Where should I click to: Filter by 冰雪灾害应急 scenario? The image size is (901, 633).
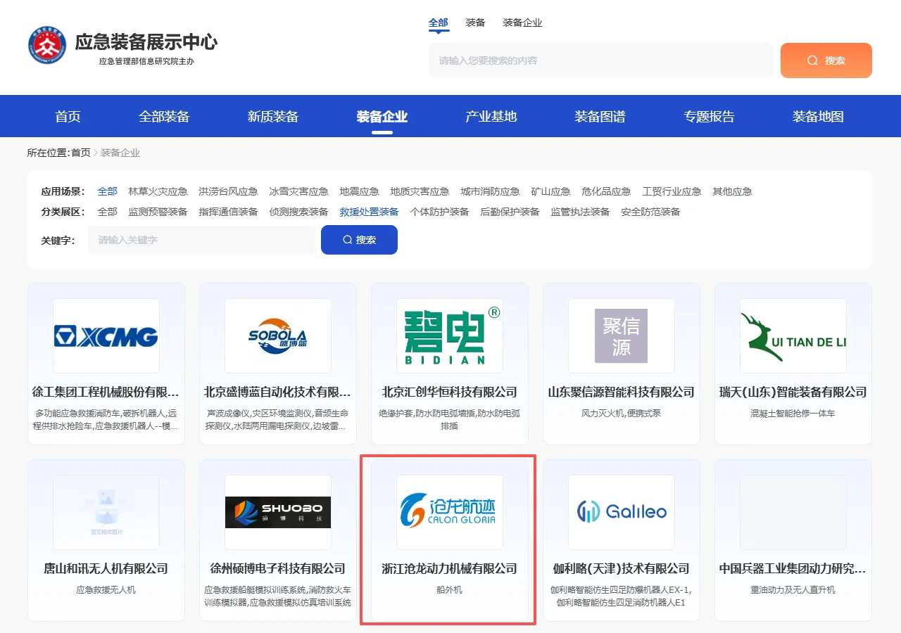299,191
